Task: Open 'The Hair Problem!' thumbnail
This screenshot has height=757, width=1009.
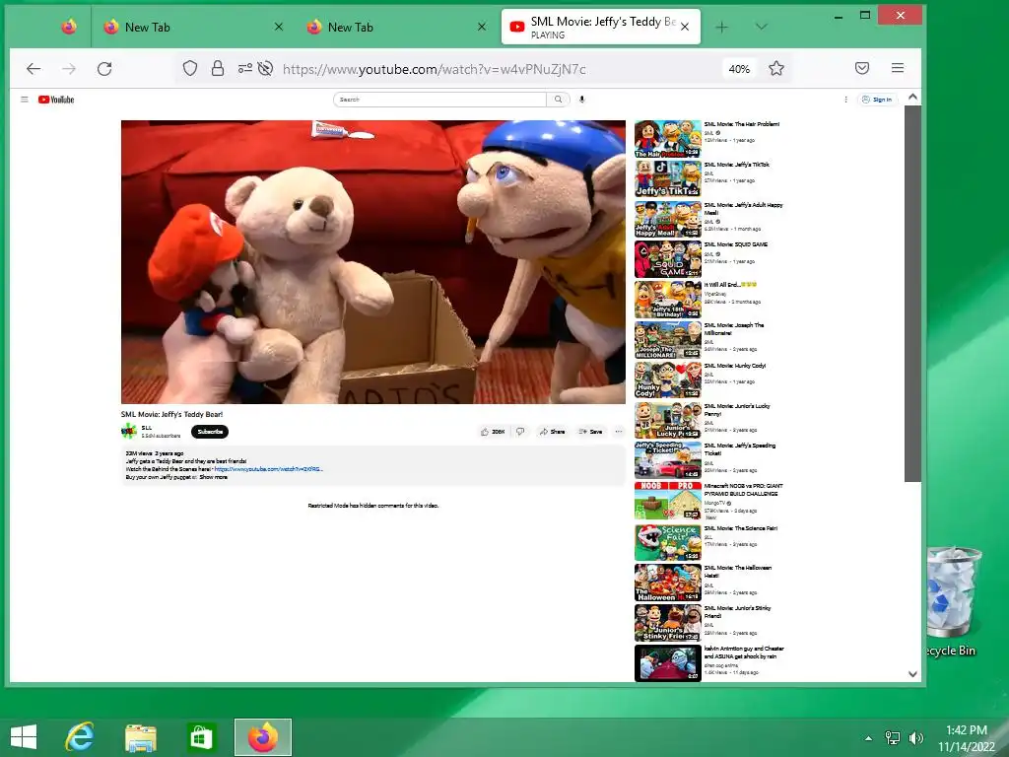Action: [667, 138]
